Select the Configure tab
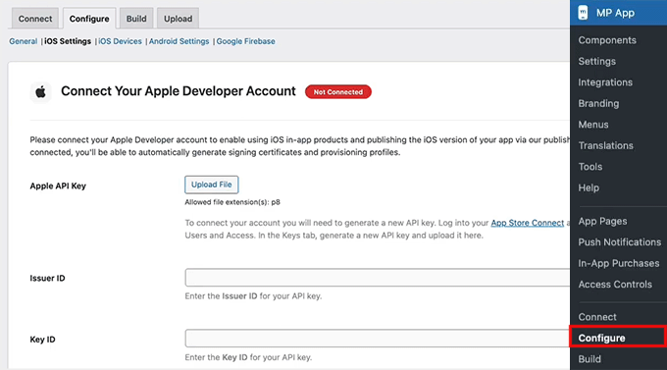667x370 pixels. click(x=89, y=19)
